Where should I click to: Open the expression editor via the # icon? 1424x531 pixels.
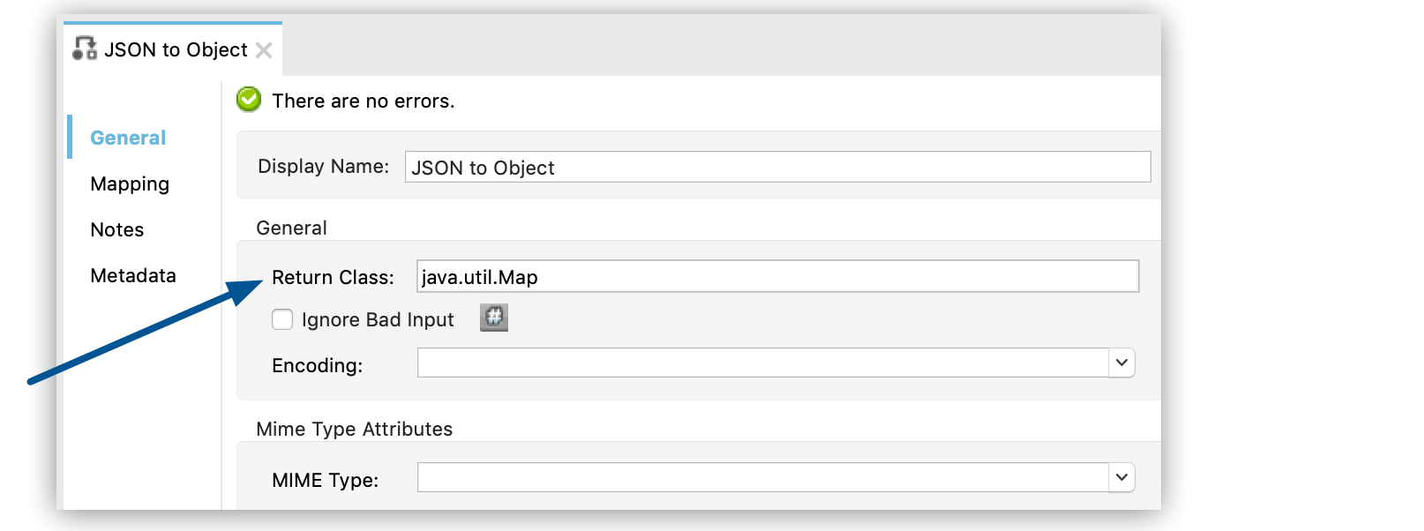494,318
